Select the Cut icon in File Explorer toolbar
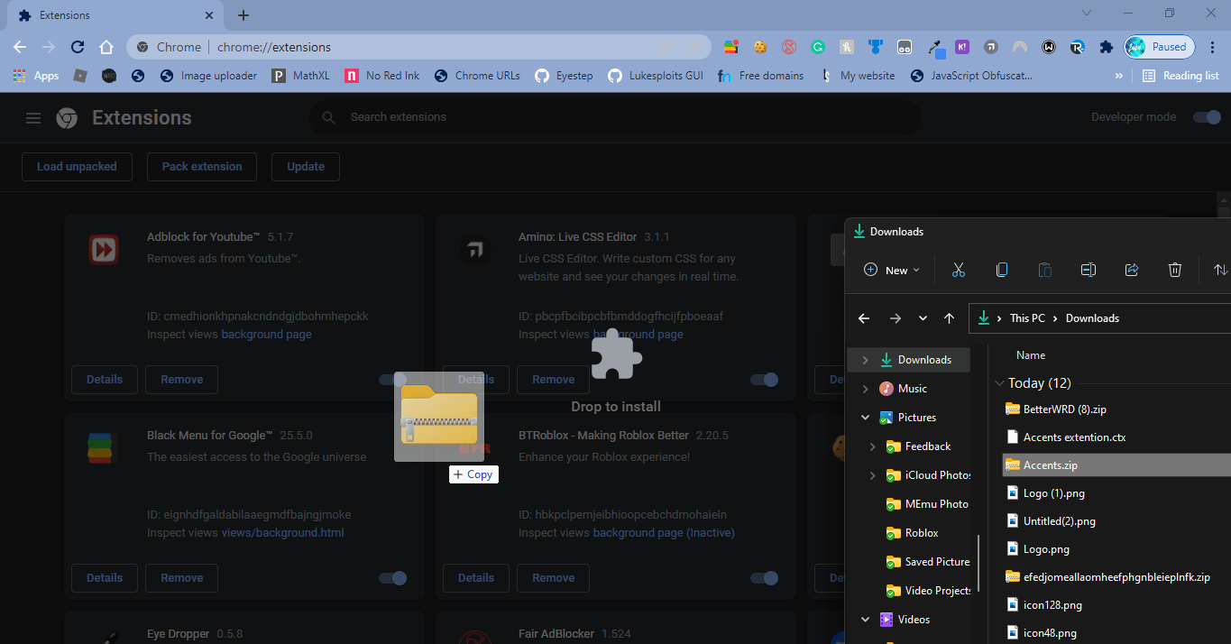 [x=959, y=270]
